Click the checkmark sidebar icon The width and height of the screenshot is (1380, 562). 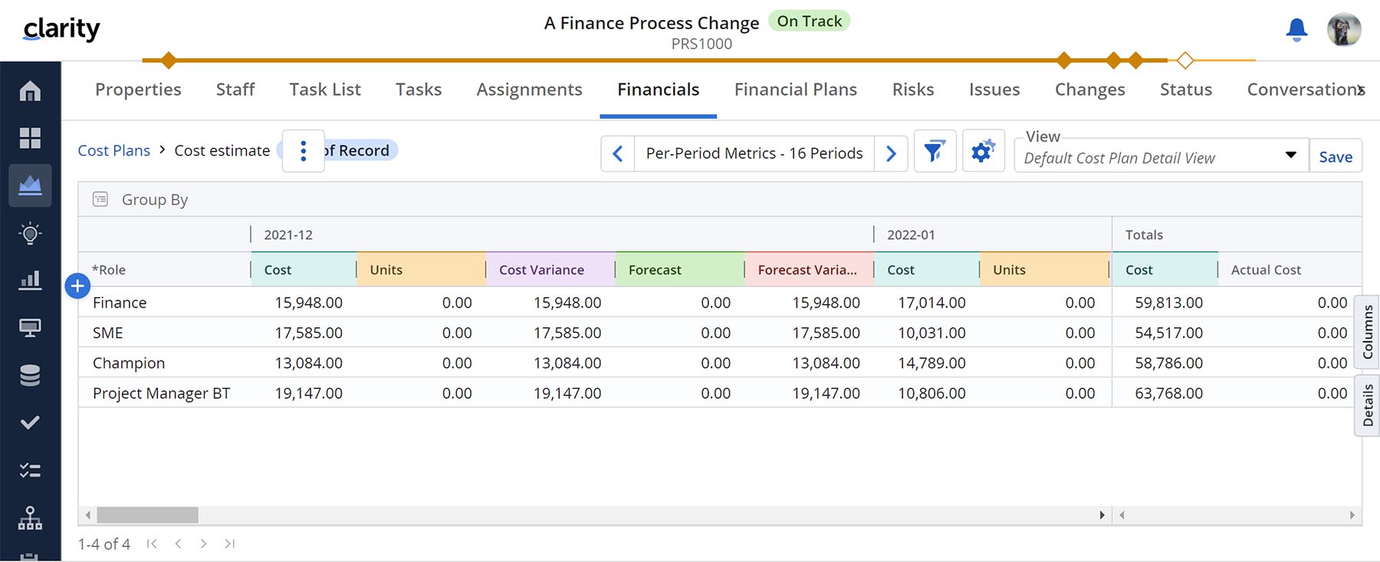coord(30,422)
